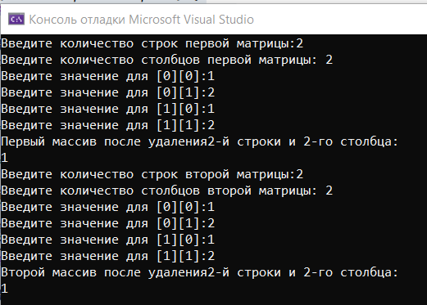The height and width of the screenshot is (305, 427).
Task: Open the console window system menu icon
Action: (16, 20)
